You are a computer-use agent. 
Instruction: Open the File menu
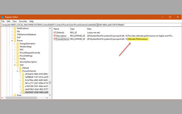click(3, 21)
